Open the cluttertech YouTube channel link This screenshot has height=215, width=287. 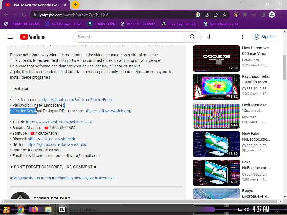(x=44, y=133)
